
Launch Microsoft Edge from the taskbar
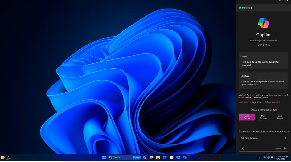[165, 157]
